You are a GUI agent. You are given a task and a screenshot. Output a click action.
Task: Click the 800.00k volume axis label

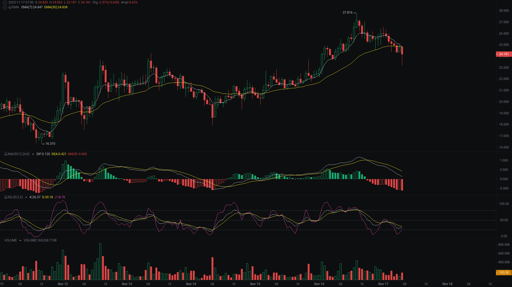click(504, 245)
